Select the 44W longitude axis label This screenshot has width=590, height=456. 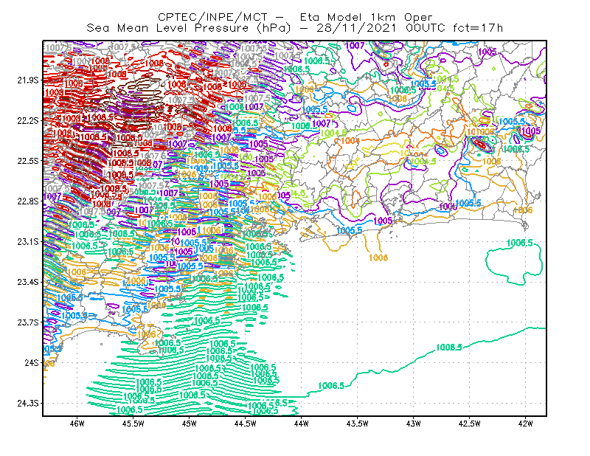click(x=302, y=424)
